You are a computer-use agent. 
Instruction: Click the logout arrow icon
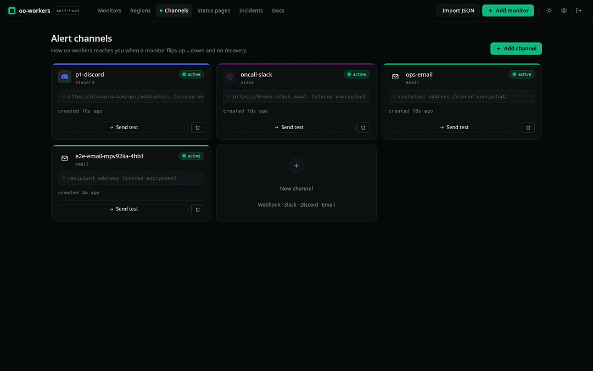click(x=579, y=10)
